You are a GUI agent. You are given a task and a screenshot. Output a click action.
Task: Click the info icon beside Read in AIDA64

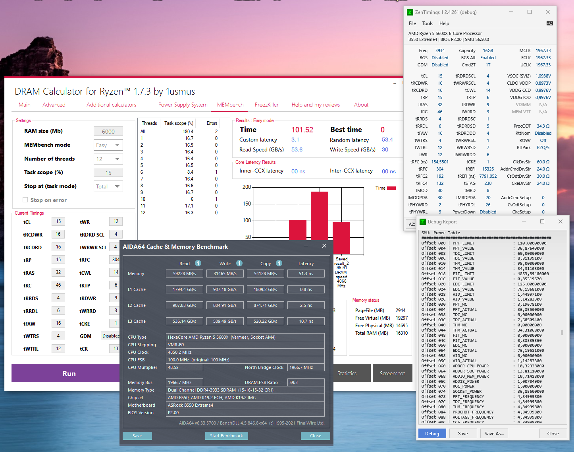click(x=198, y=263)
